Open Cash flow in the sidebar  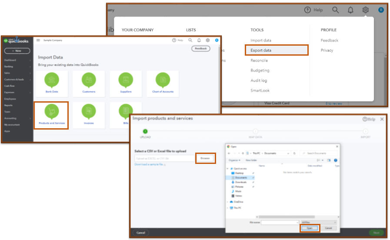[x=10, y=86]
